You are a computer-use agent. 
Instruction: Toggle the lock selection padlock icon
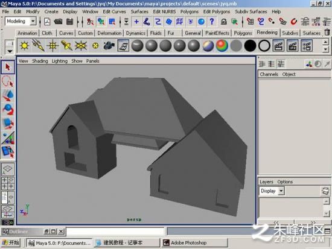click(223, 22)
